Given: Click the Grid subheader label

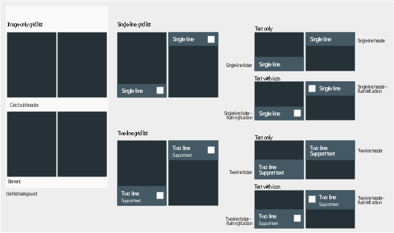Looking at the screenshot, I should pyautogui.click(x=25, y=105).
